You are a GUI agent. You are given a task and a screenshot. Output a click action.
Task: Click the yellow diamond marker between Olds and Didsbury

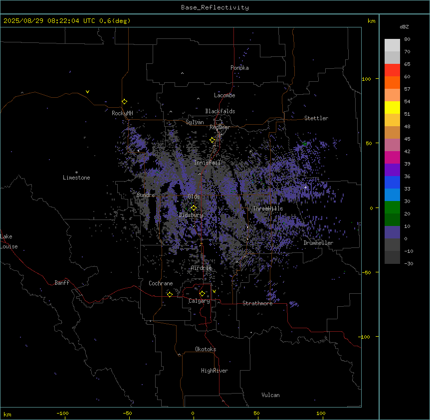click(194, 208)
